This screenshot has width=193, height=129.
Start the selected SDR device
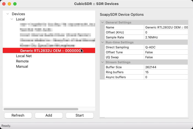pyautogui.click(x=80, y=115)
